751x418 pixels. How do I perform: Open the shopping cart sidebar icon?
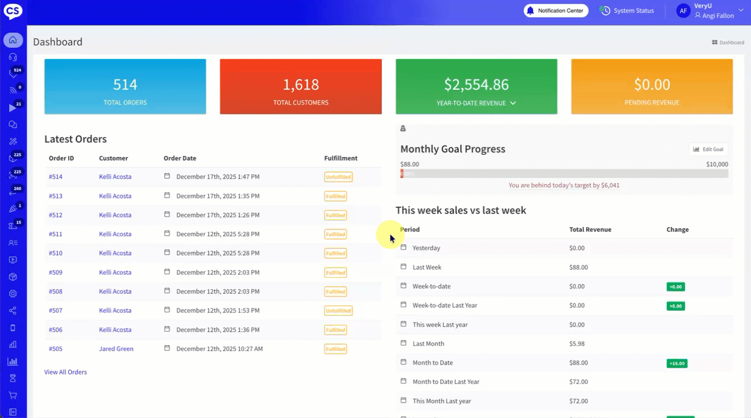(x=12, y=395)
